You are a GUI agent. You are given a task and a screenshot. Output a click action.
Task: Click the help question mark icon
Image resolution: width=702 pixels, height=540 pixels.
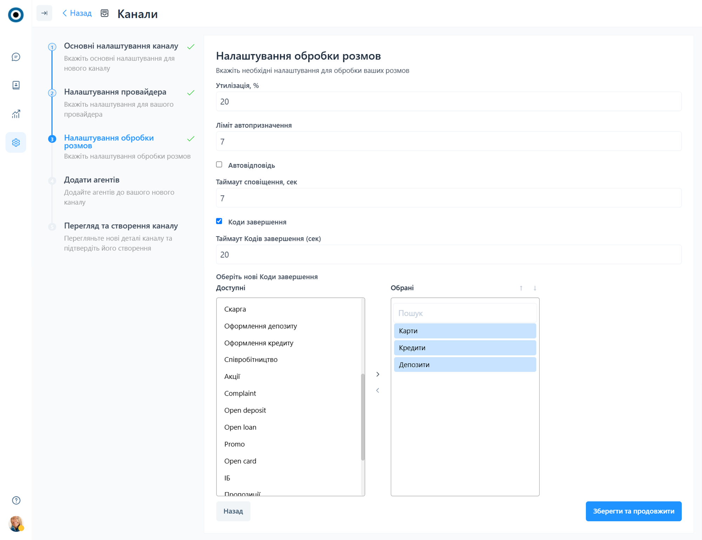(x=16, y=500)
